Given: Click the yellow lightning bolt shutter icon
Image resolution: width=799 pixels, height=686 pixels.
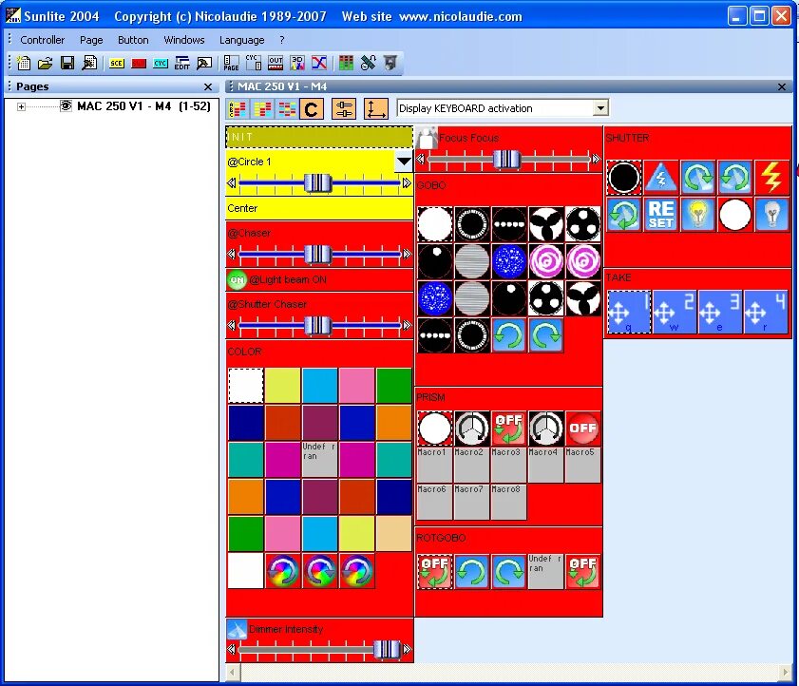Looking at the screenshot, I should pyautogui.click(x=771, y=178).
